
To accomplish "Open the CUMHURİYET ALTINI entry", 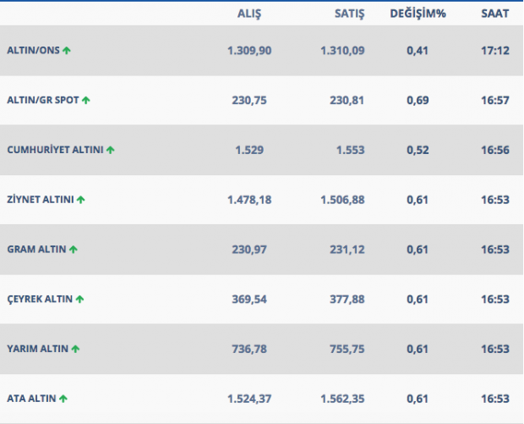I will (55, 150).
